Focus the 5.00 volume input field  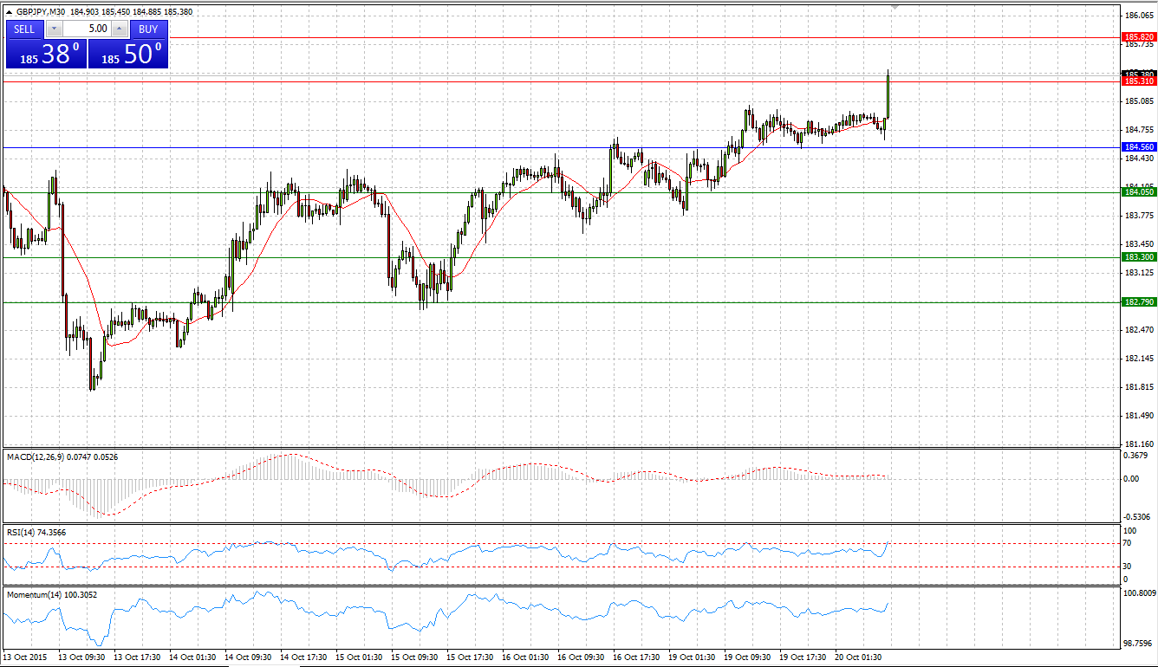[86, 29]
